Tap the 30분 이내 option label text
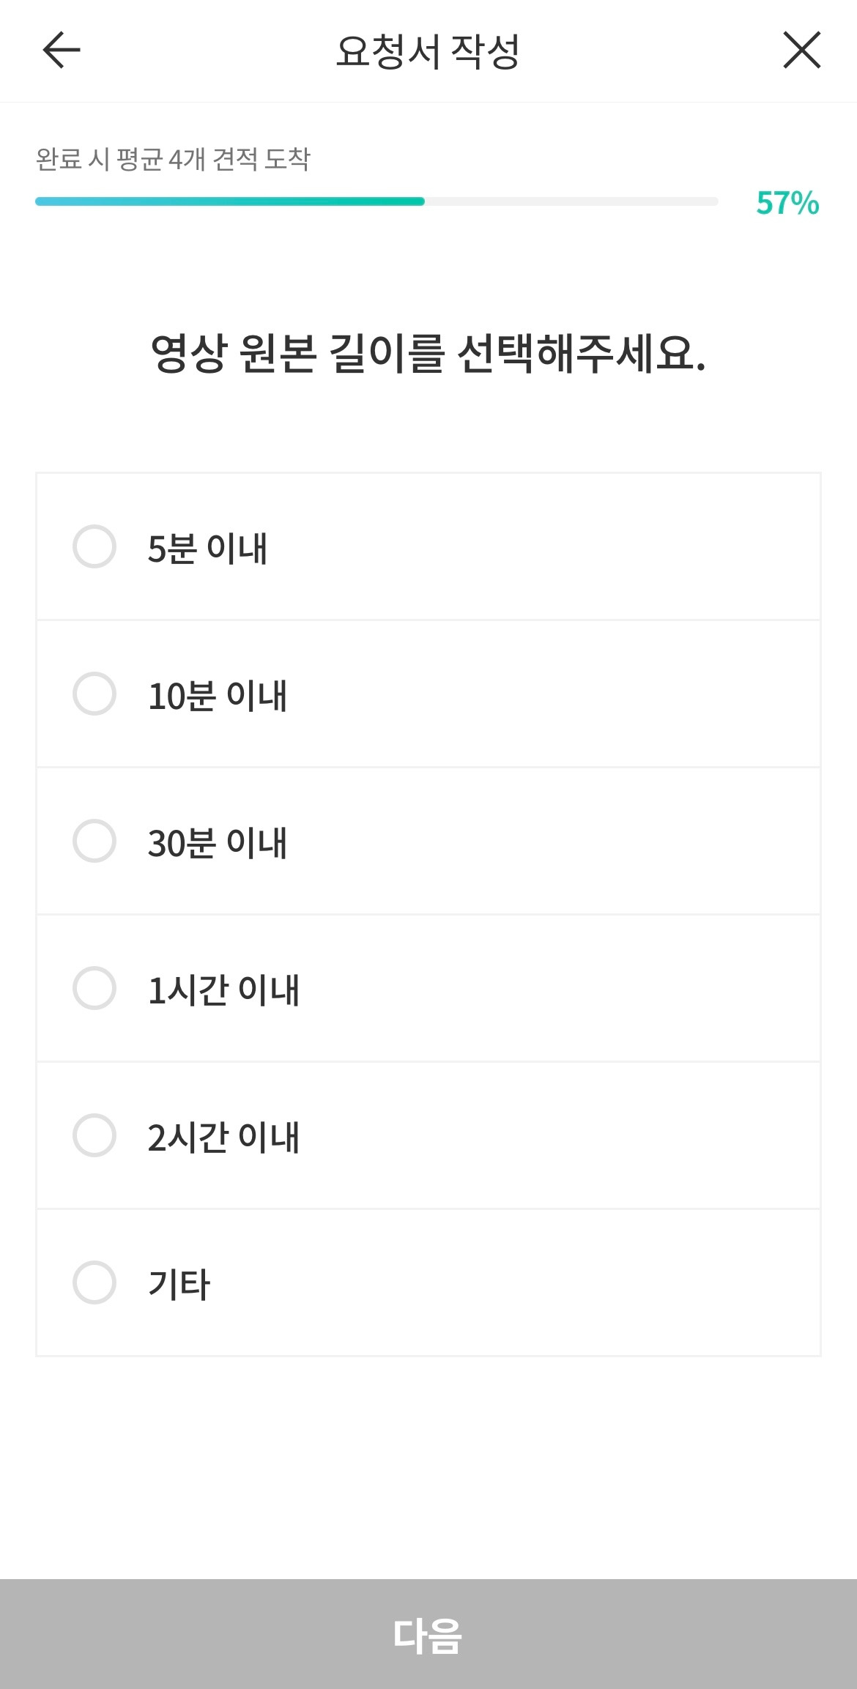The height and width of the screenshot is (1689, 857). pos(218,843)
